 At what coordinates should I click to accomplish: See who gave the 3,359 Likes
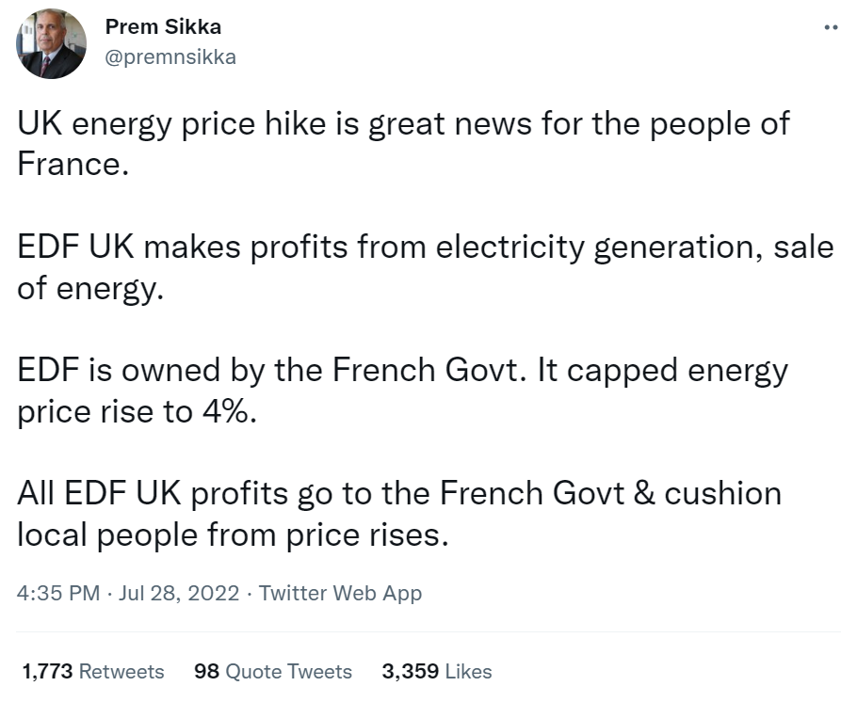coord(437,672)
